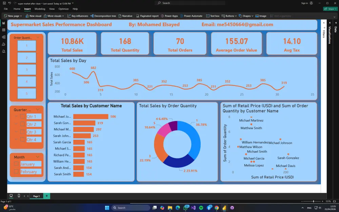Image resolution: width=339 pixels, height=212 pixels.
Task: Expand the Qtr 1 hierarchy arrow
Action: click(16, 116)
